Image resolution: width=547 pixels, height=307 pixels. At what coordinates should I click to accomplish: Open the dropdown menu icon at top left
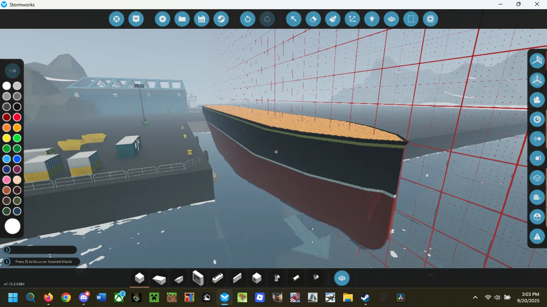coord(136,19)
